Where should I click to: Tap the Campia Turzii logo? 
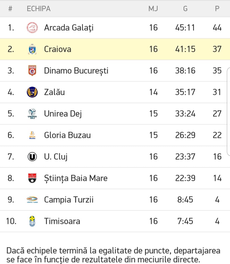(x=32, y=200)
